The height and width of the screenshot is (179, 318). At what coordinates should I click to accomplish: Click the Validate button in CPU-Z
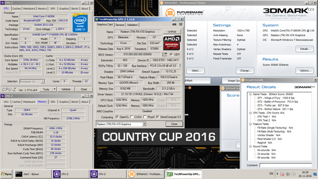coord(66,89)
